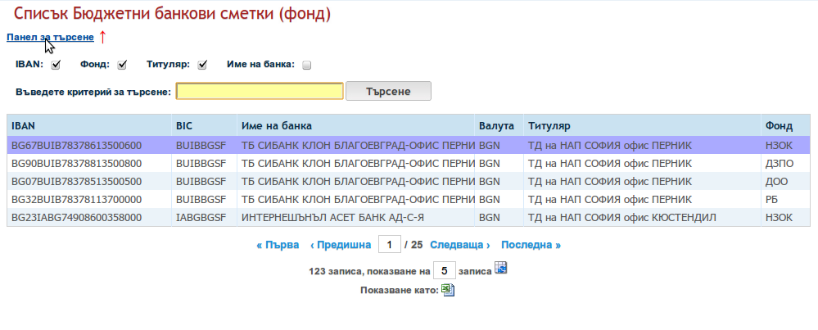Sort by the Титуляр column header
Screen dimensions: 818x330
click(x=549, y=125)
